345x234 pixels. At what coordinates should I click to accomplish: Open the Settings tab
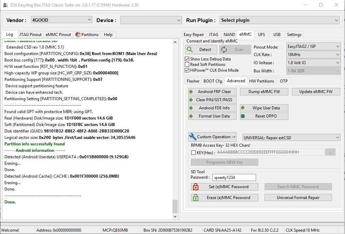pos(294,35)
